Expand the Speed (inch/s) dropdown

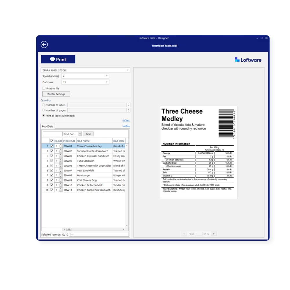(x=85, y=76)
